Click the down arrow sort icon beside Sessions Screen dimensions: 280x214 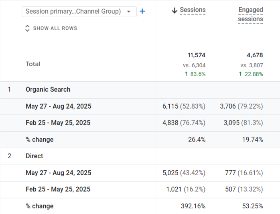coord(174,10)
